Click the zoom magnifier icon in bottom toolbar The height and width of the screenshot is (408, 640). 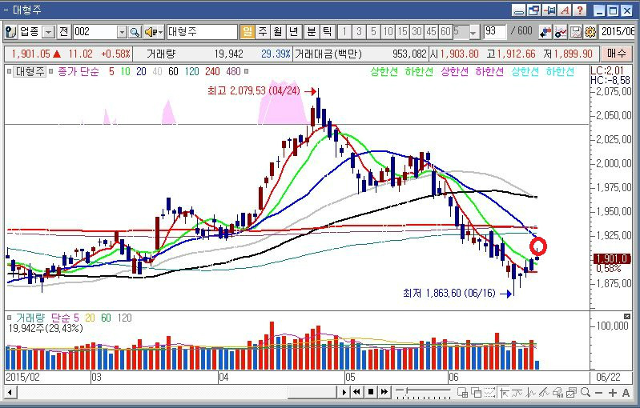[x=586, y=392]
